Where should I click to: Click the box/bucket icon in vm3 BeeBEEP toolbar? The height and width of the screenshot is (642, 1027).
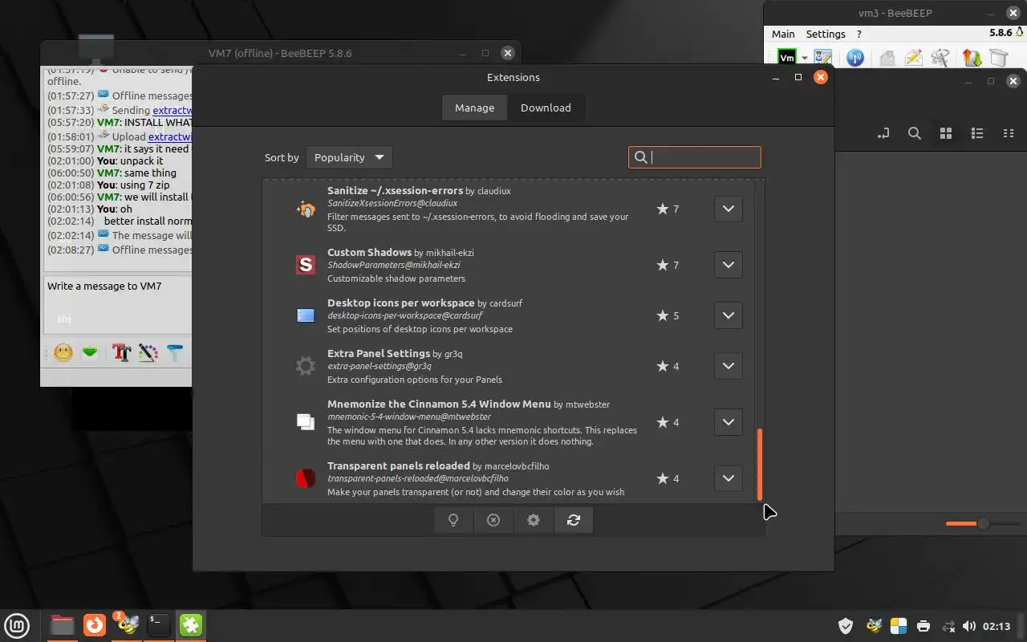[999, 58]
